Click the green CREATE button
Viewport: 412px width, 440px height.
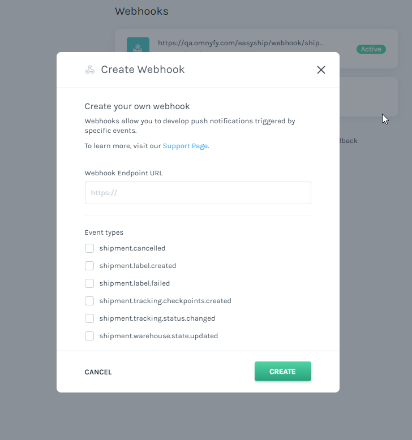pos(283,371)
